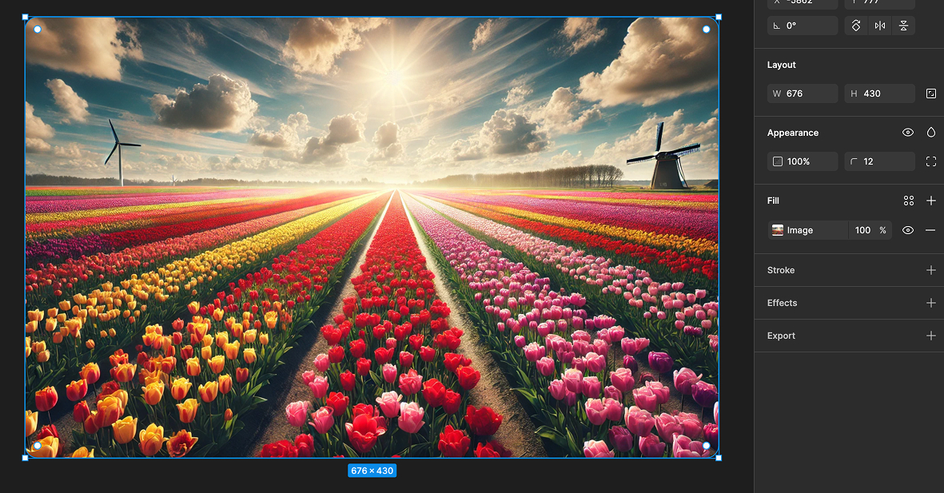
Task: Click the Image fill thumbnail swatch
Action: click(x=778, y=230)
